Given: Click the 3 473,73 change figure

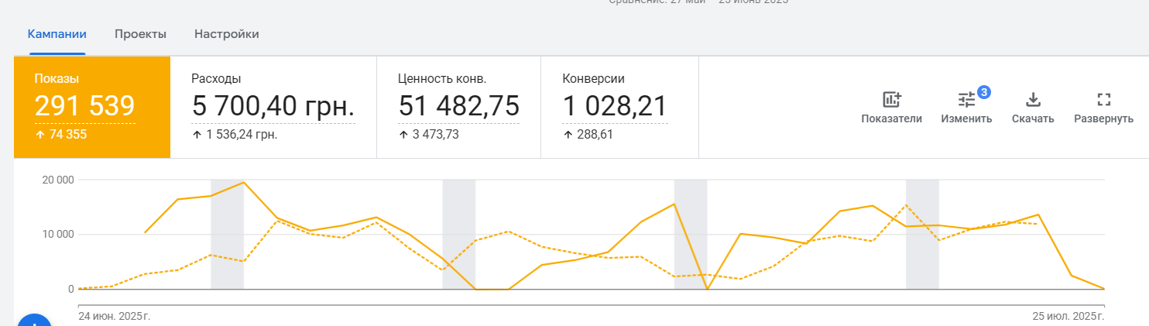Looking at the screenshot, I should 434,135.
